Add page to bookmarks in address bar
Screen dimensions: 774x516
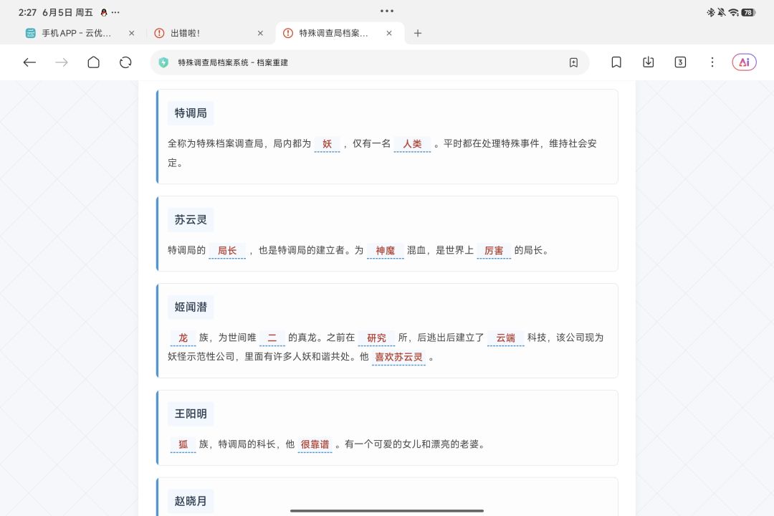573,62
